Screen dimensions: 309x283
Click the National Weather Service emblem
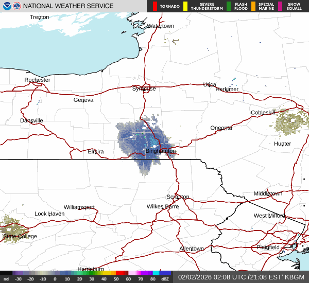tap(16, 6)
